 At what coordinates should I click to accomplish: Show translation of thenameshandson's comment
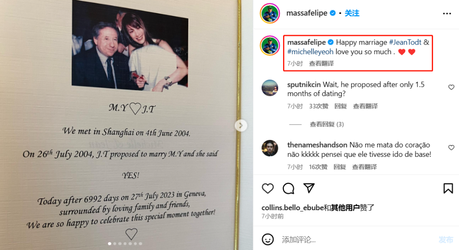click(x=364, y=167)
